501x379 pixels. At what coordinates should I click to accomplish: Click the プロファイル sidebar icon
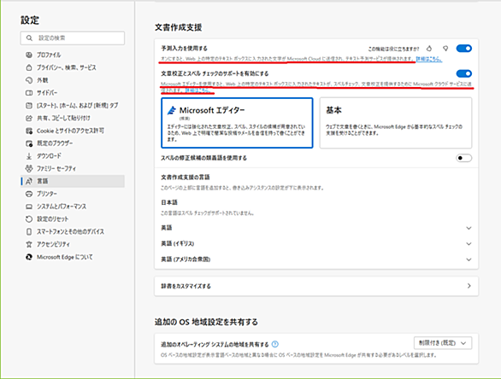point(29,55)
